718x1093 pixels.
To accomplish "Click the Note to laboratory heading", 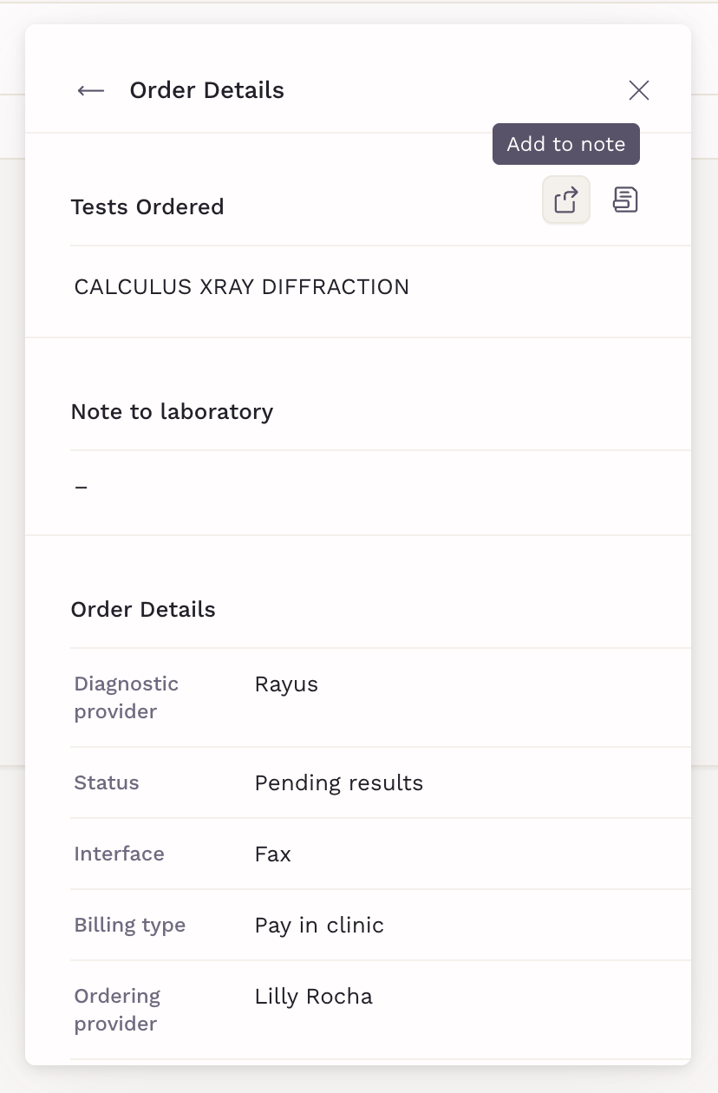I will 172,411.
